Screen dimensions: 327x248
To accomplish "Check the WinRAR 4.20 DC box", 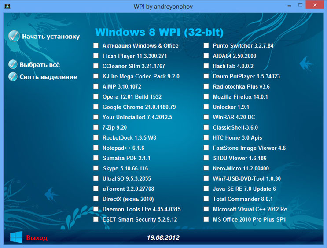I will tap(206, 117).
